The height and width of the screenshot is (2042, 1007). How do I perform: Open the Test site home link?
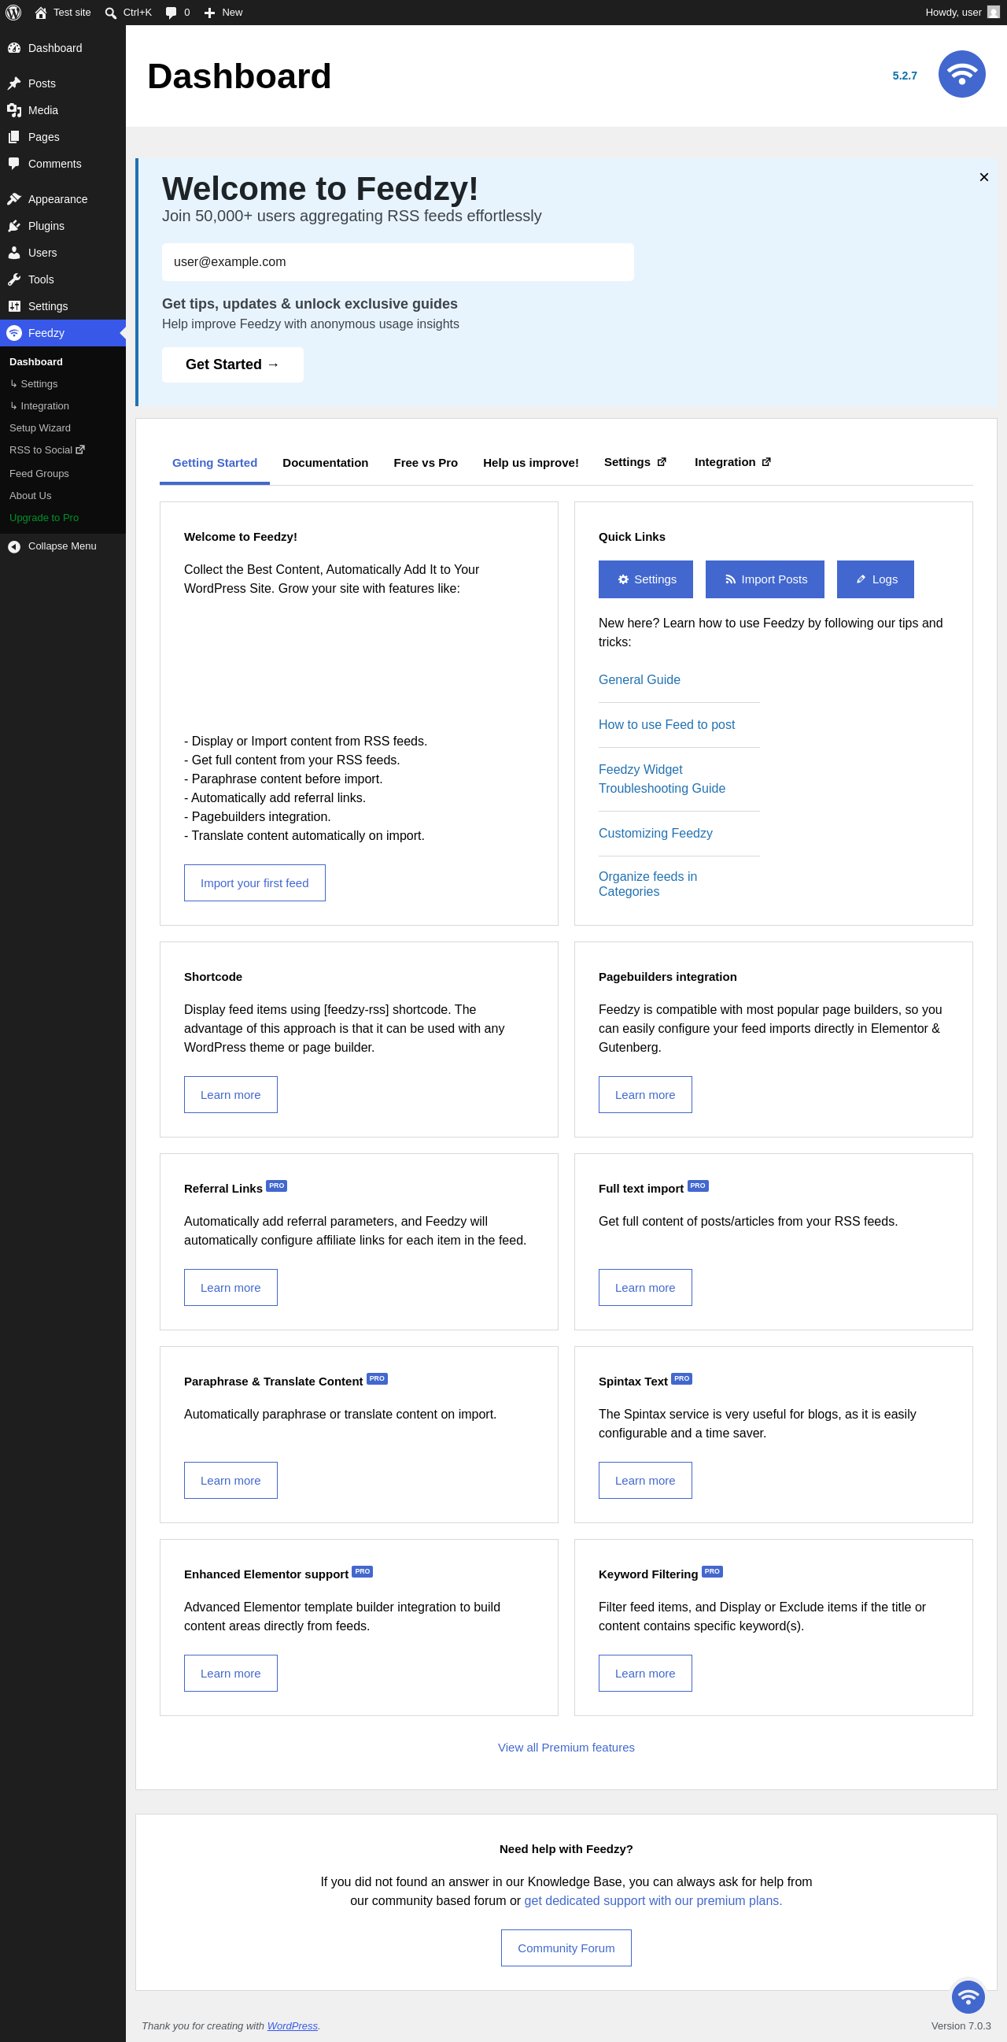[63, 13]
